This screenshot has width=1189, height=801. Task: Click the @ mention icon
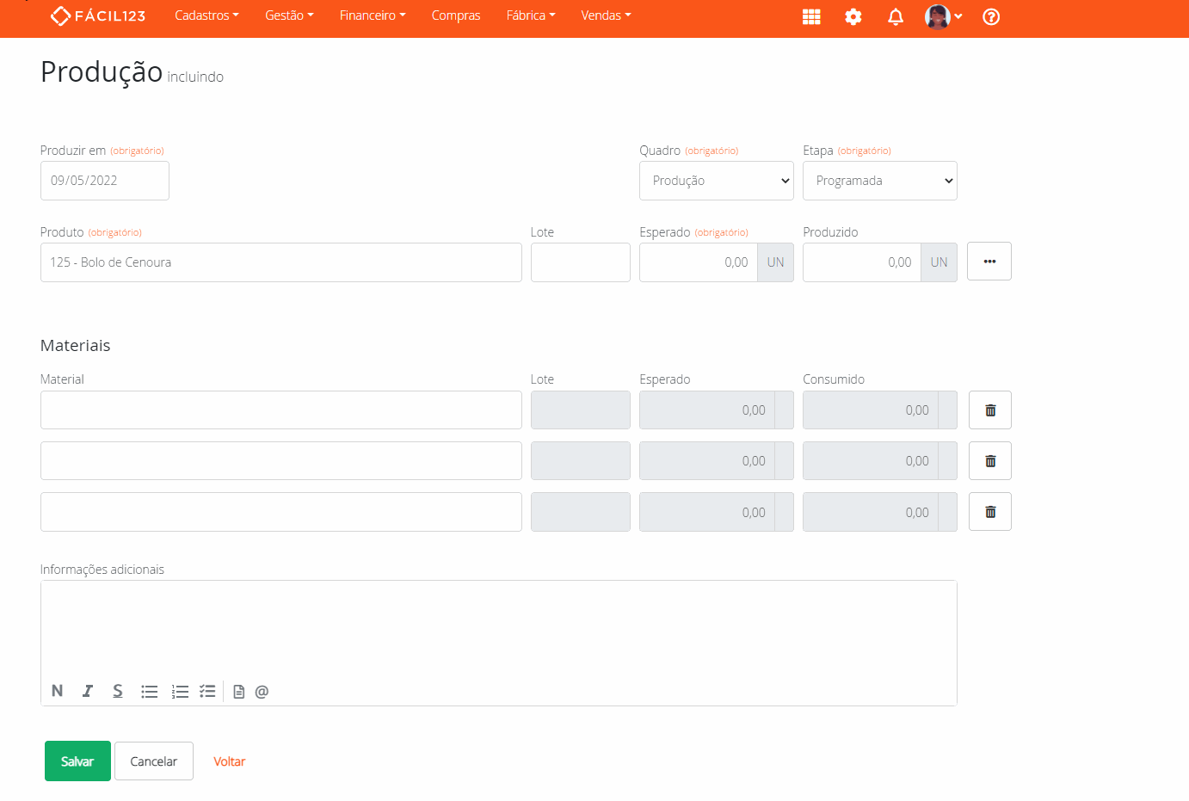(x=262, y=691)
